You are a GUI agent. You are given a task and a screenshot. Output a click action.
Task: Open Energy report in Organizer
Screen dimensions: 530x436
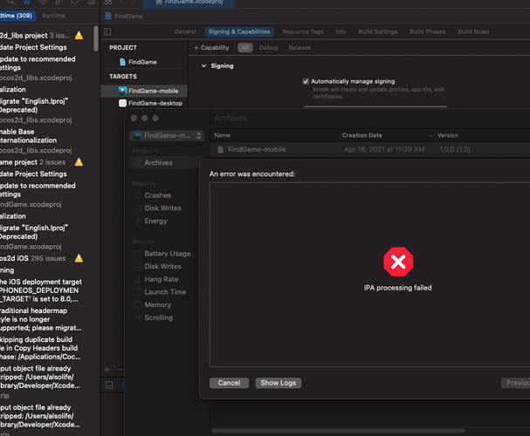(155, 221)
